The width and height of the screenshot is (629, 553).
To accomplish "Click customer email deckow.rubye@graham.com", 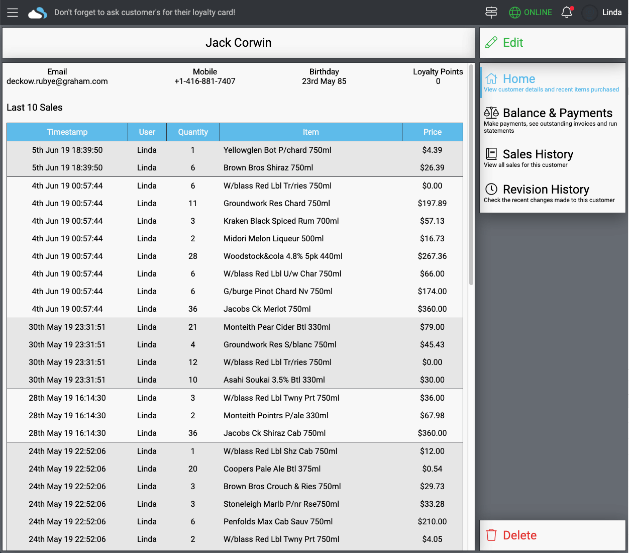I will click(57, 81).
